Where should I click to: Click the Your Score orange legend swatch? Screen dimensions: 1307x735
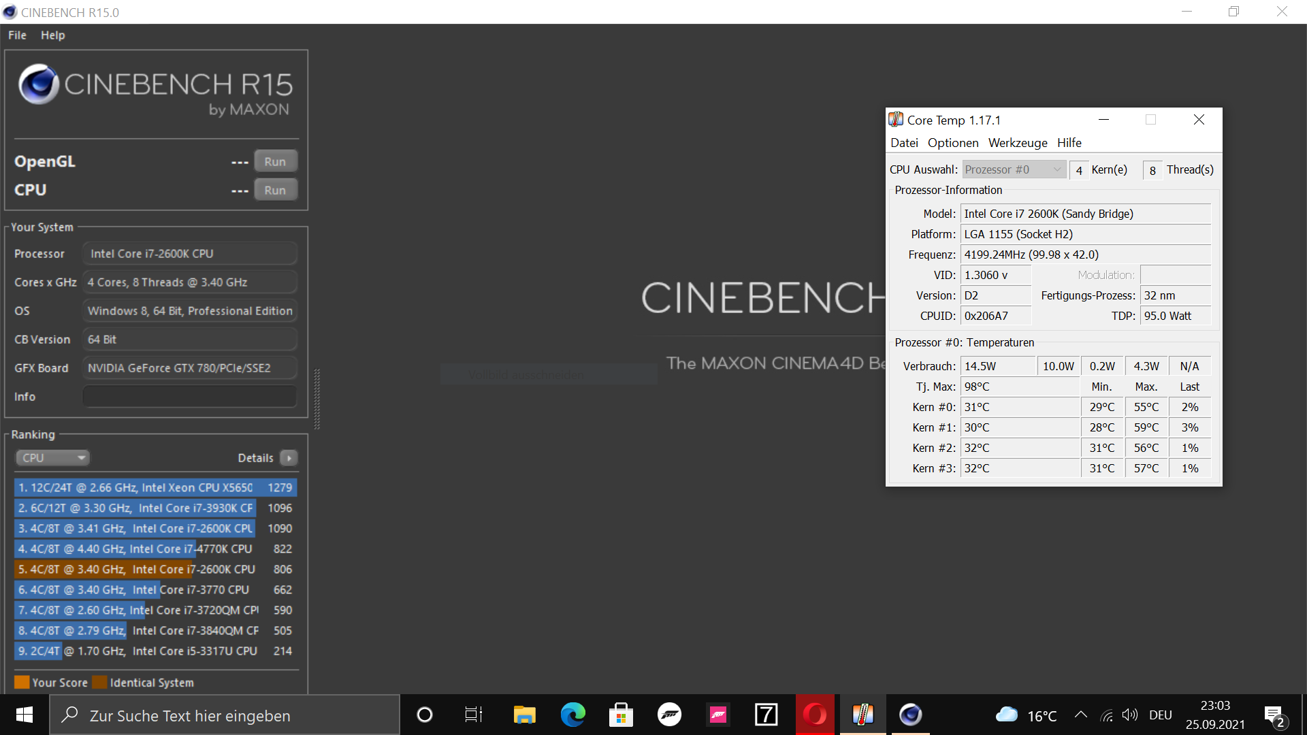tap(22, 682)
